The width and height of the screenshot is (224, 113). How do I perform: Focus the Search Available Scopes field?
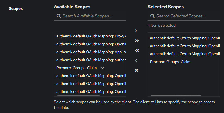(90, 16)
